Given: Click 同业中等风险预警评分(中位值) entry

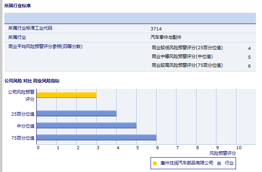Looking at the screenshot, I should (182, 57).
